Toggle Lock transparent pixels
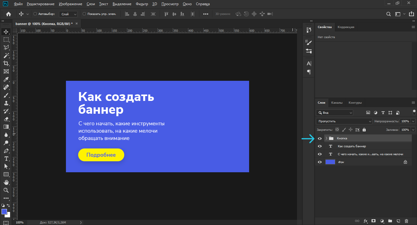The width and height of the screenshot is (417, 225). [337, 130]
